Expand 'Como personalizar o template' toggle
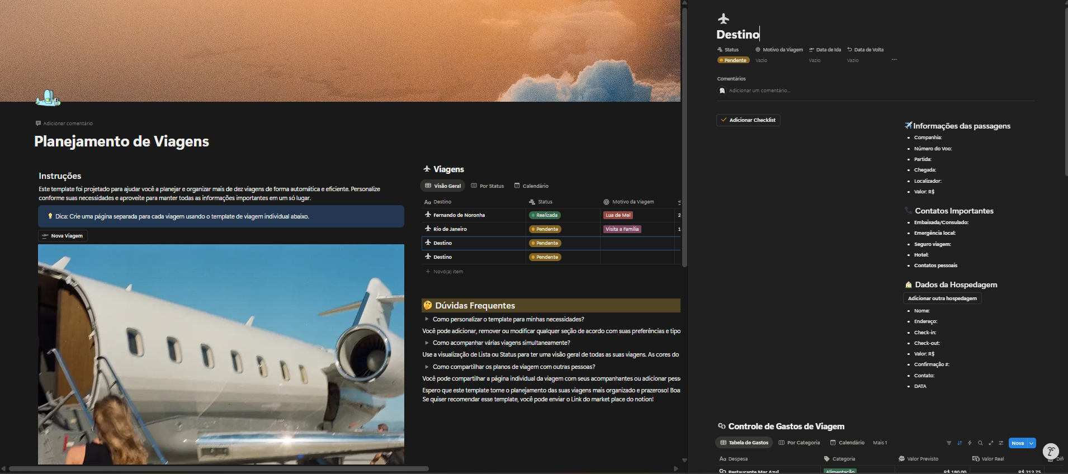 click(427, 319)
